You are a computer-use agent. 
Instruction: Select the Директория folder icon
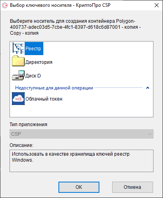(18, 61)
